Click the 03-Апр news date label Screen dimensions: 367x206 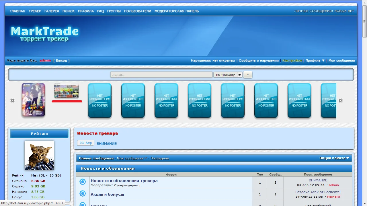pos(86,143)
